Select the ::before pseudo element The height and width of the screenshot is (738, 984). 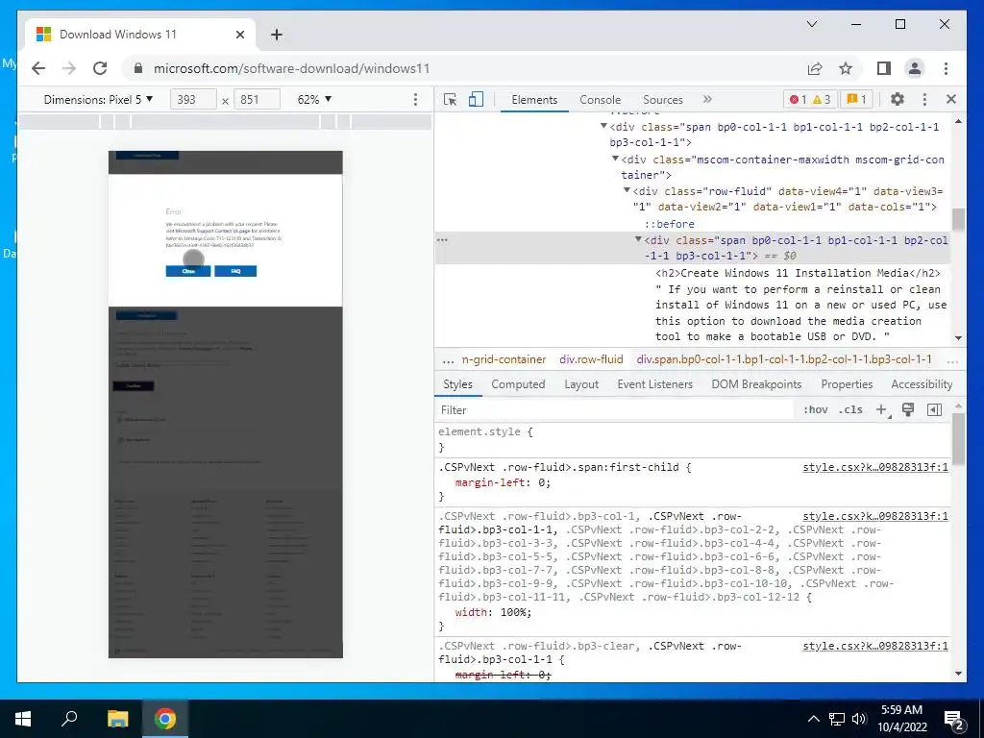[x=669, y=224]
